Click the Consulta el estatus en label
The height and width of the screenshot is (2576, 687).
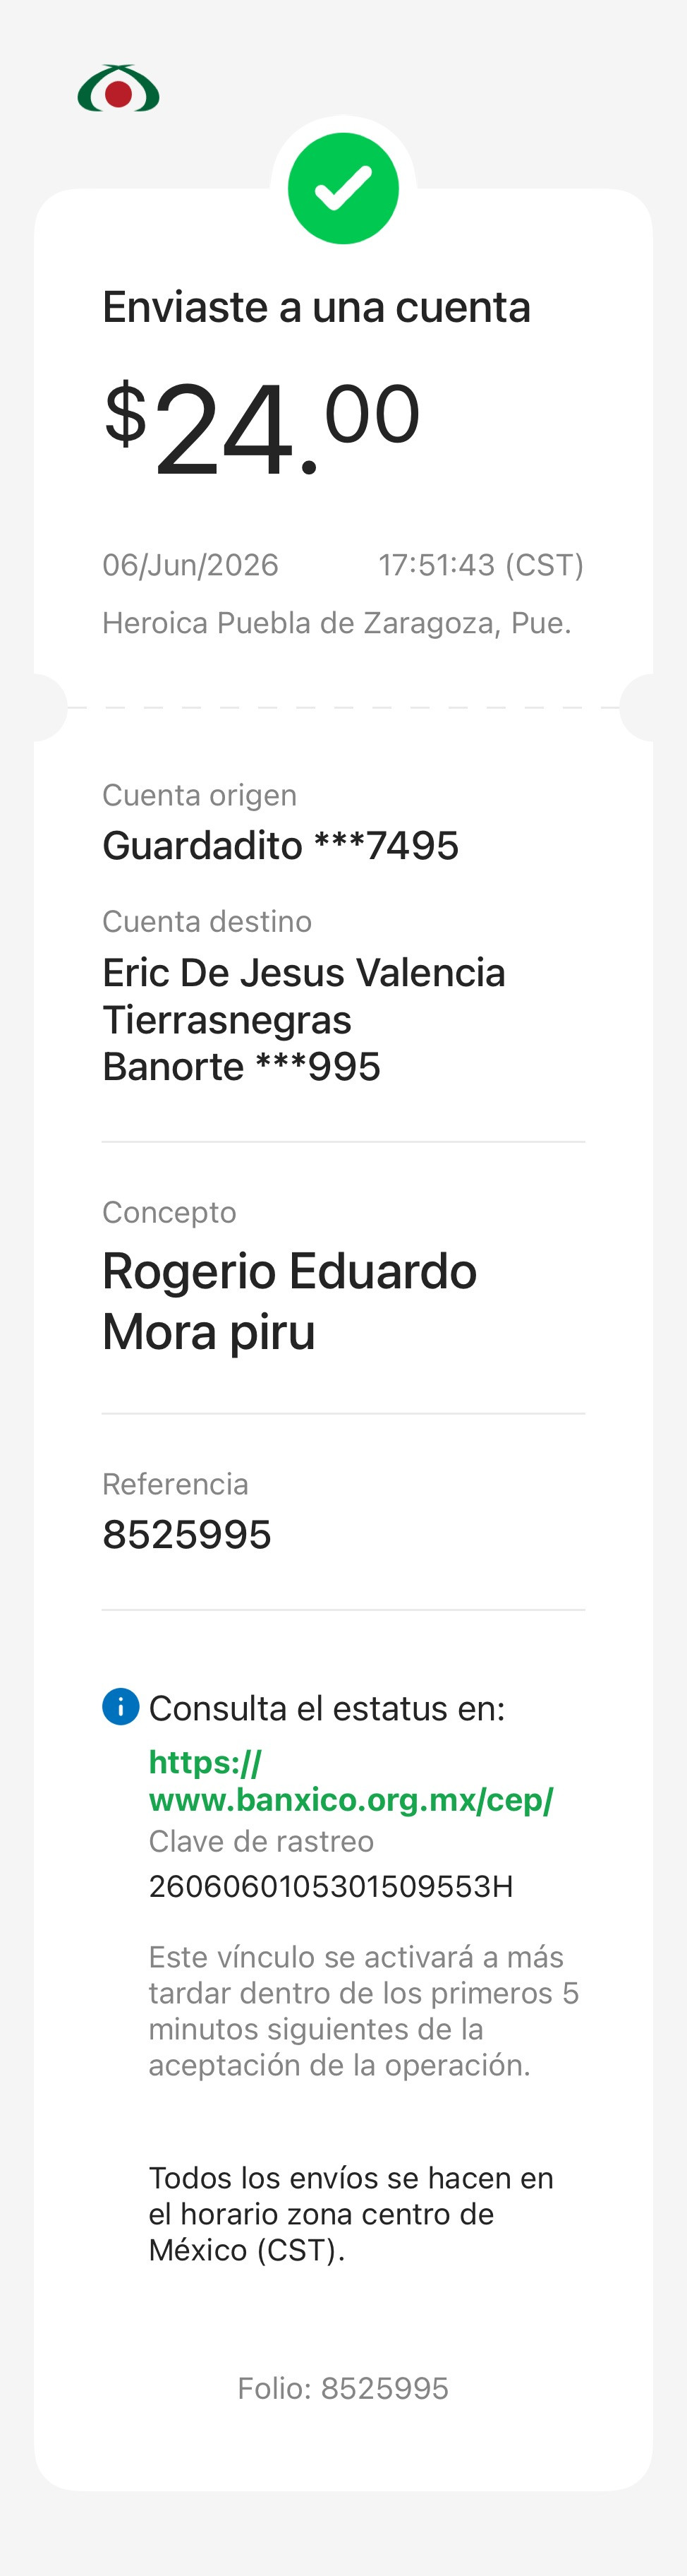point(327,1708)
